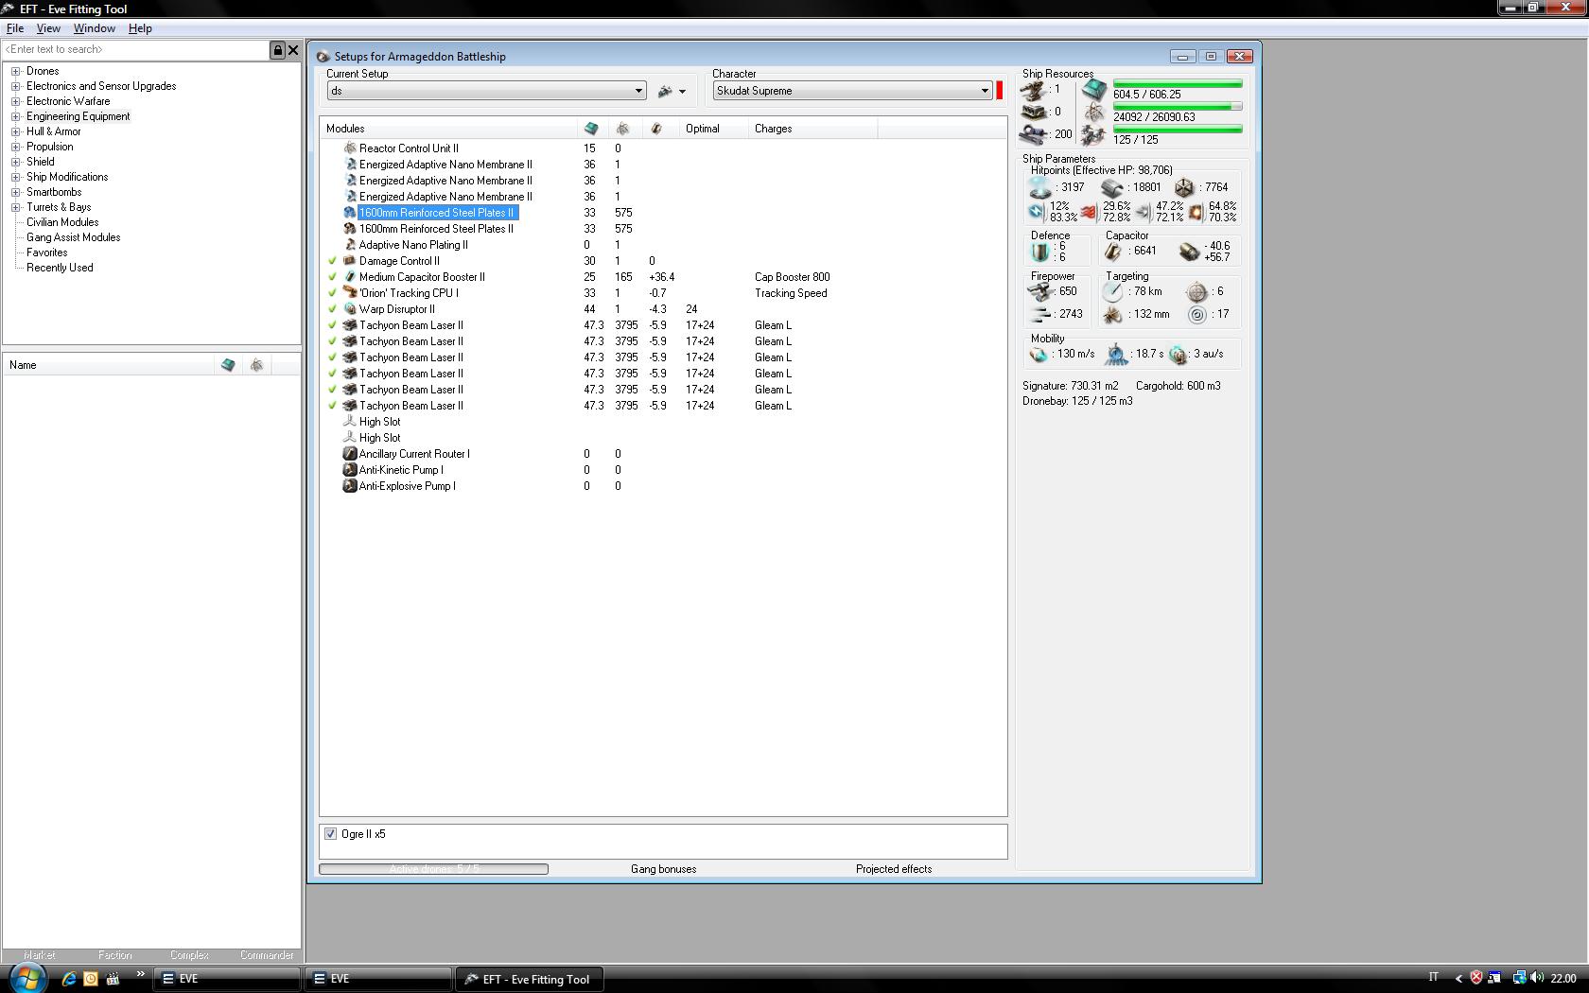Select the Civilian Modules tree item
This screenshot has width=1589, height=993.
62,222
